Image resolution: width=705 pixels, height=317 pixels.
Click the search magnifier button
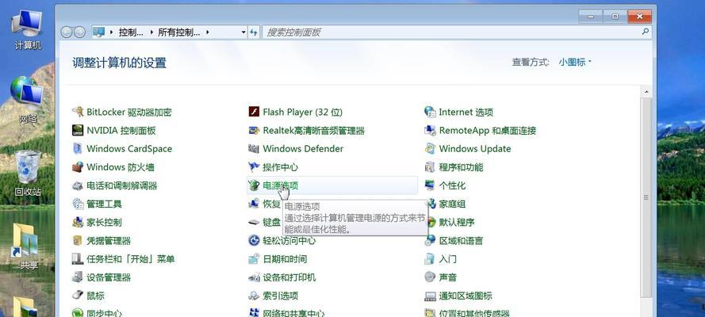click(646, 32)
